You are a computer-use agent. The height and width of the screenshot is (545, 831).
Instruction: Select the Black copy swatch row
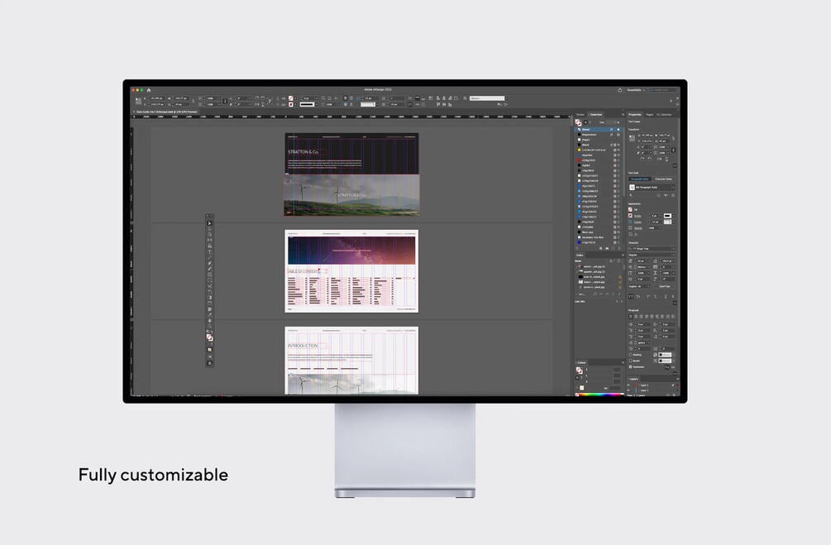[598, 232]
